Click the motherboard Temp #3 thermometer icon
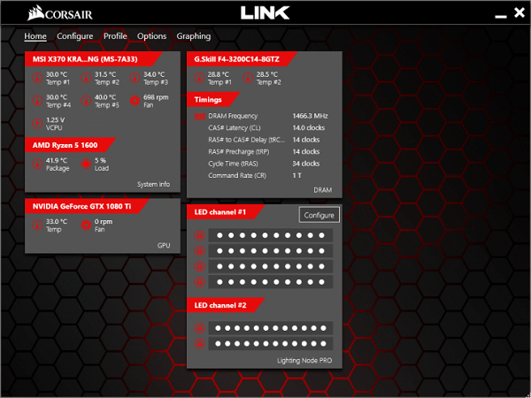The width and height of the screenshot is (531, 398). 135,78
